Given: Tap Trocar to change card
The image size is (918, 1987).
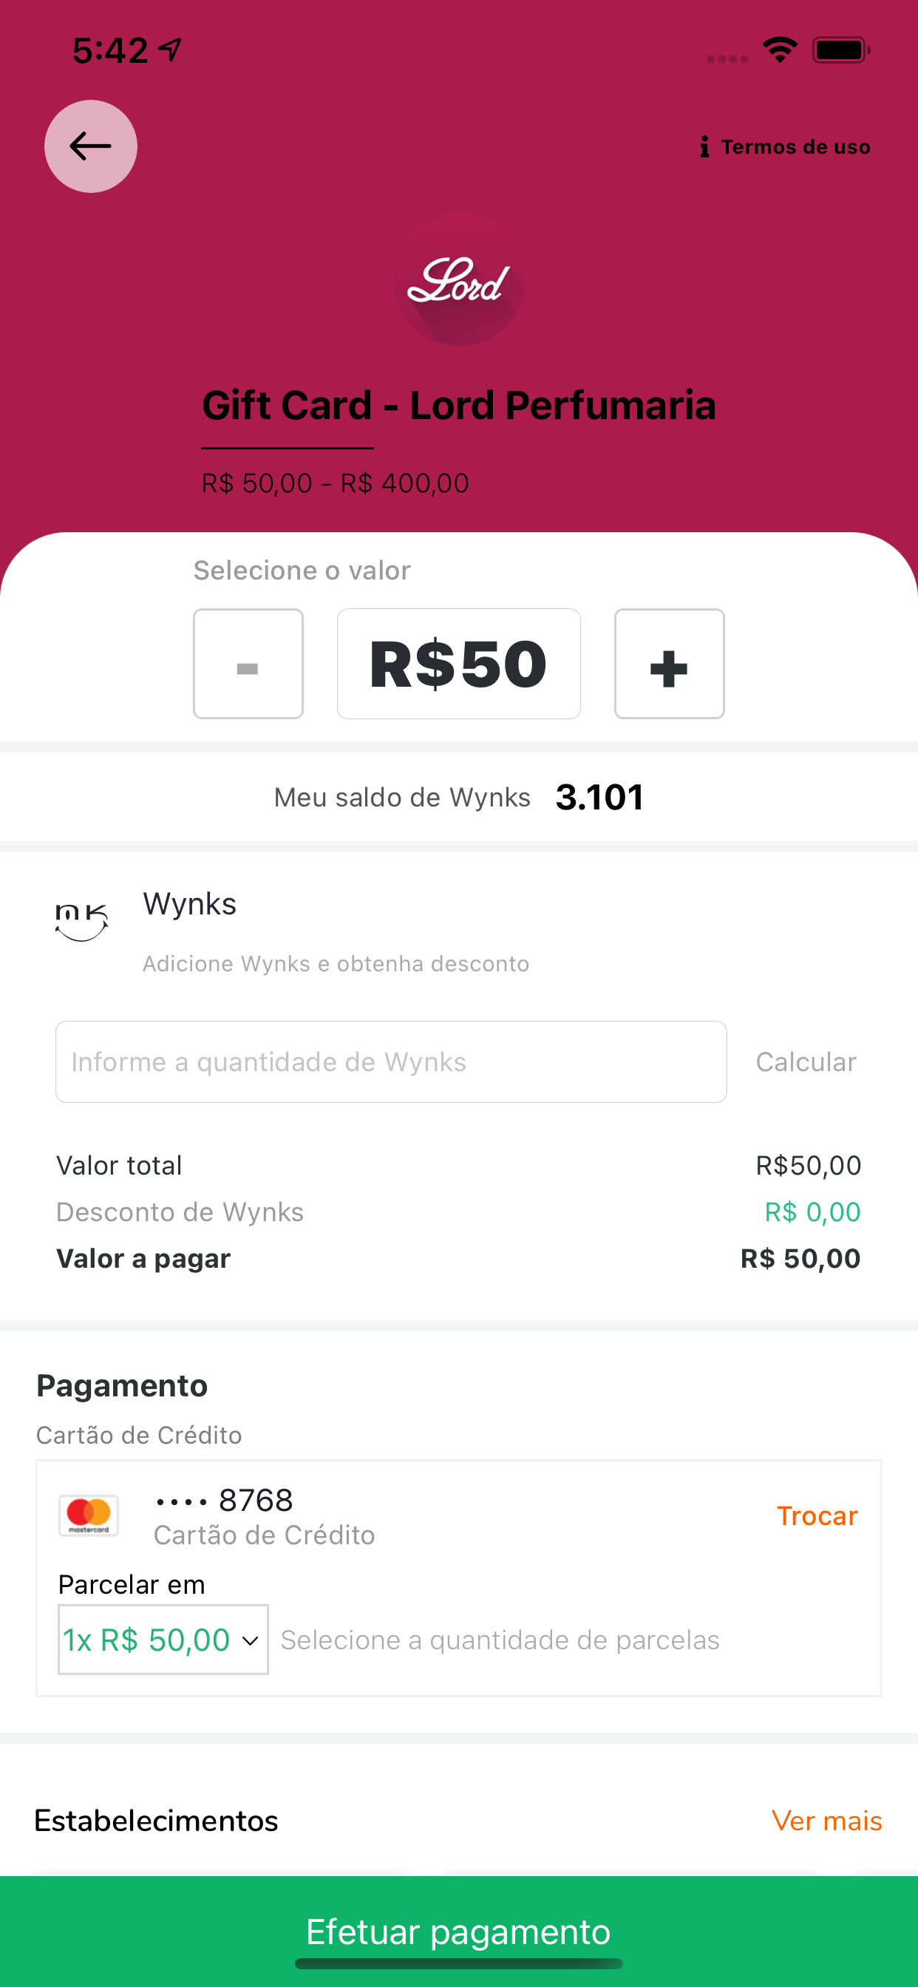Looking at the screenshot, I should (817, 1516).
